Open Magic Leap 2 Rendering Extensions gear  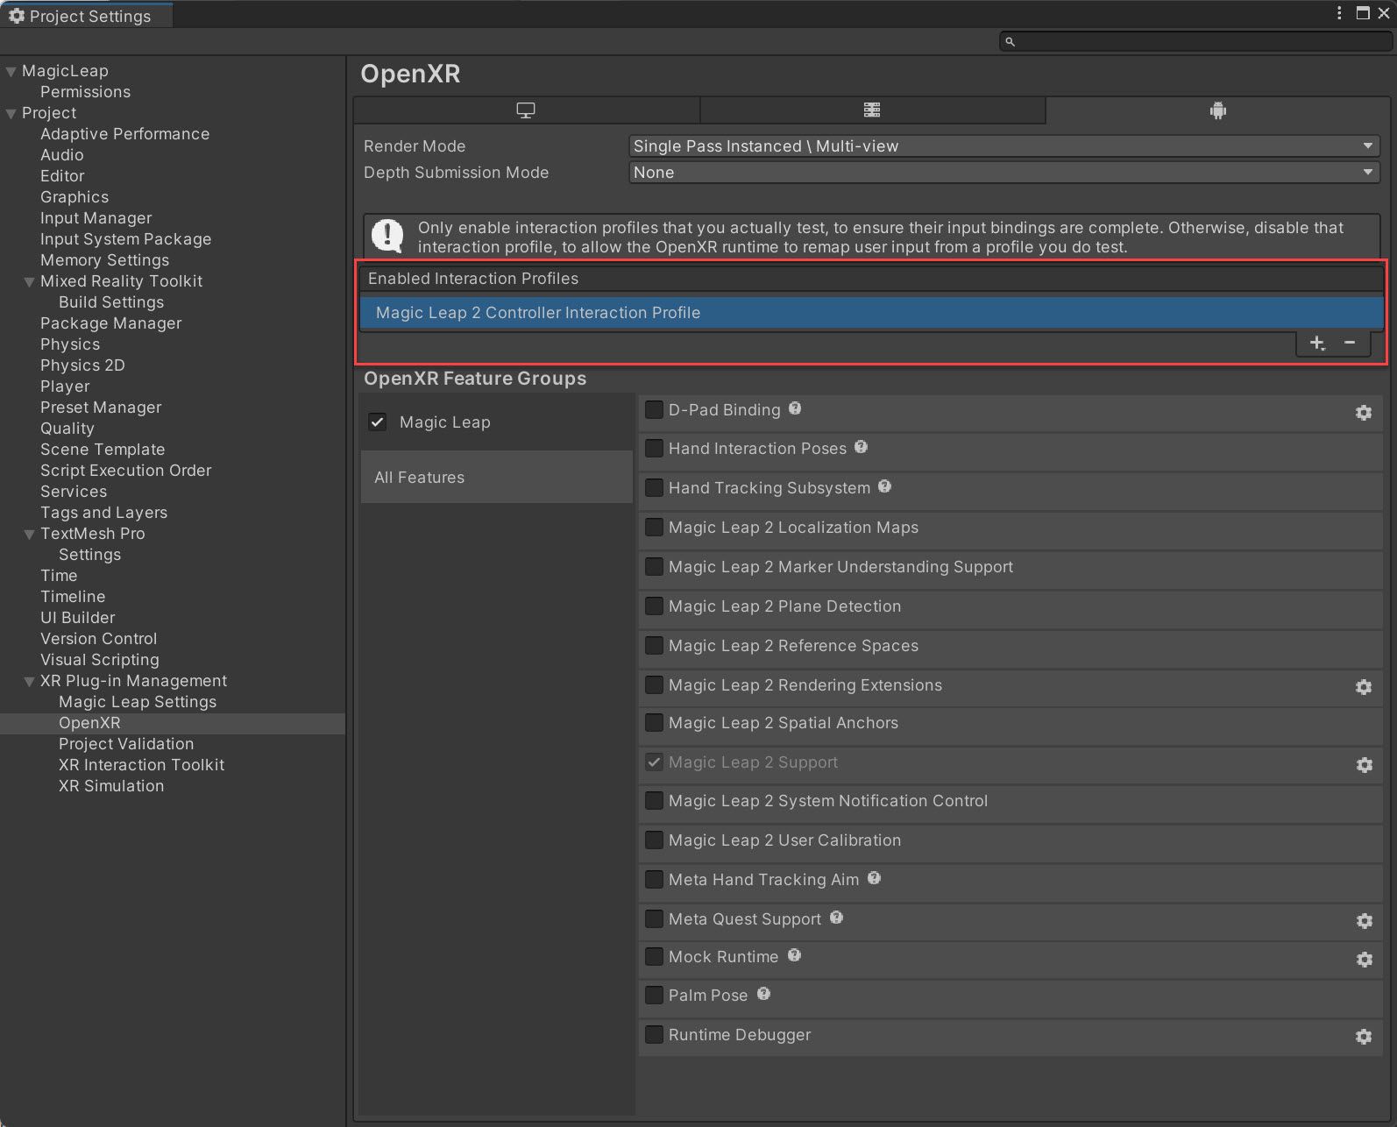[x=1363, y=687]
